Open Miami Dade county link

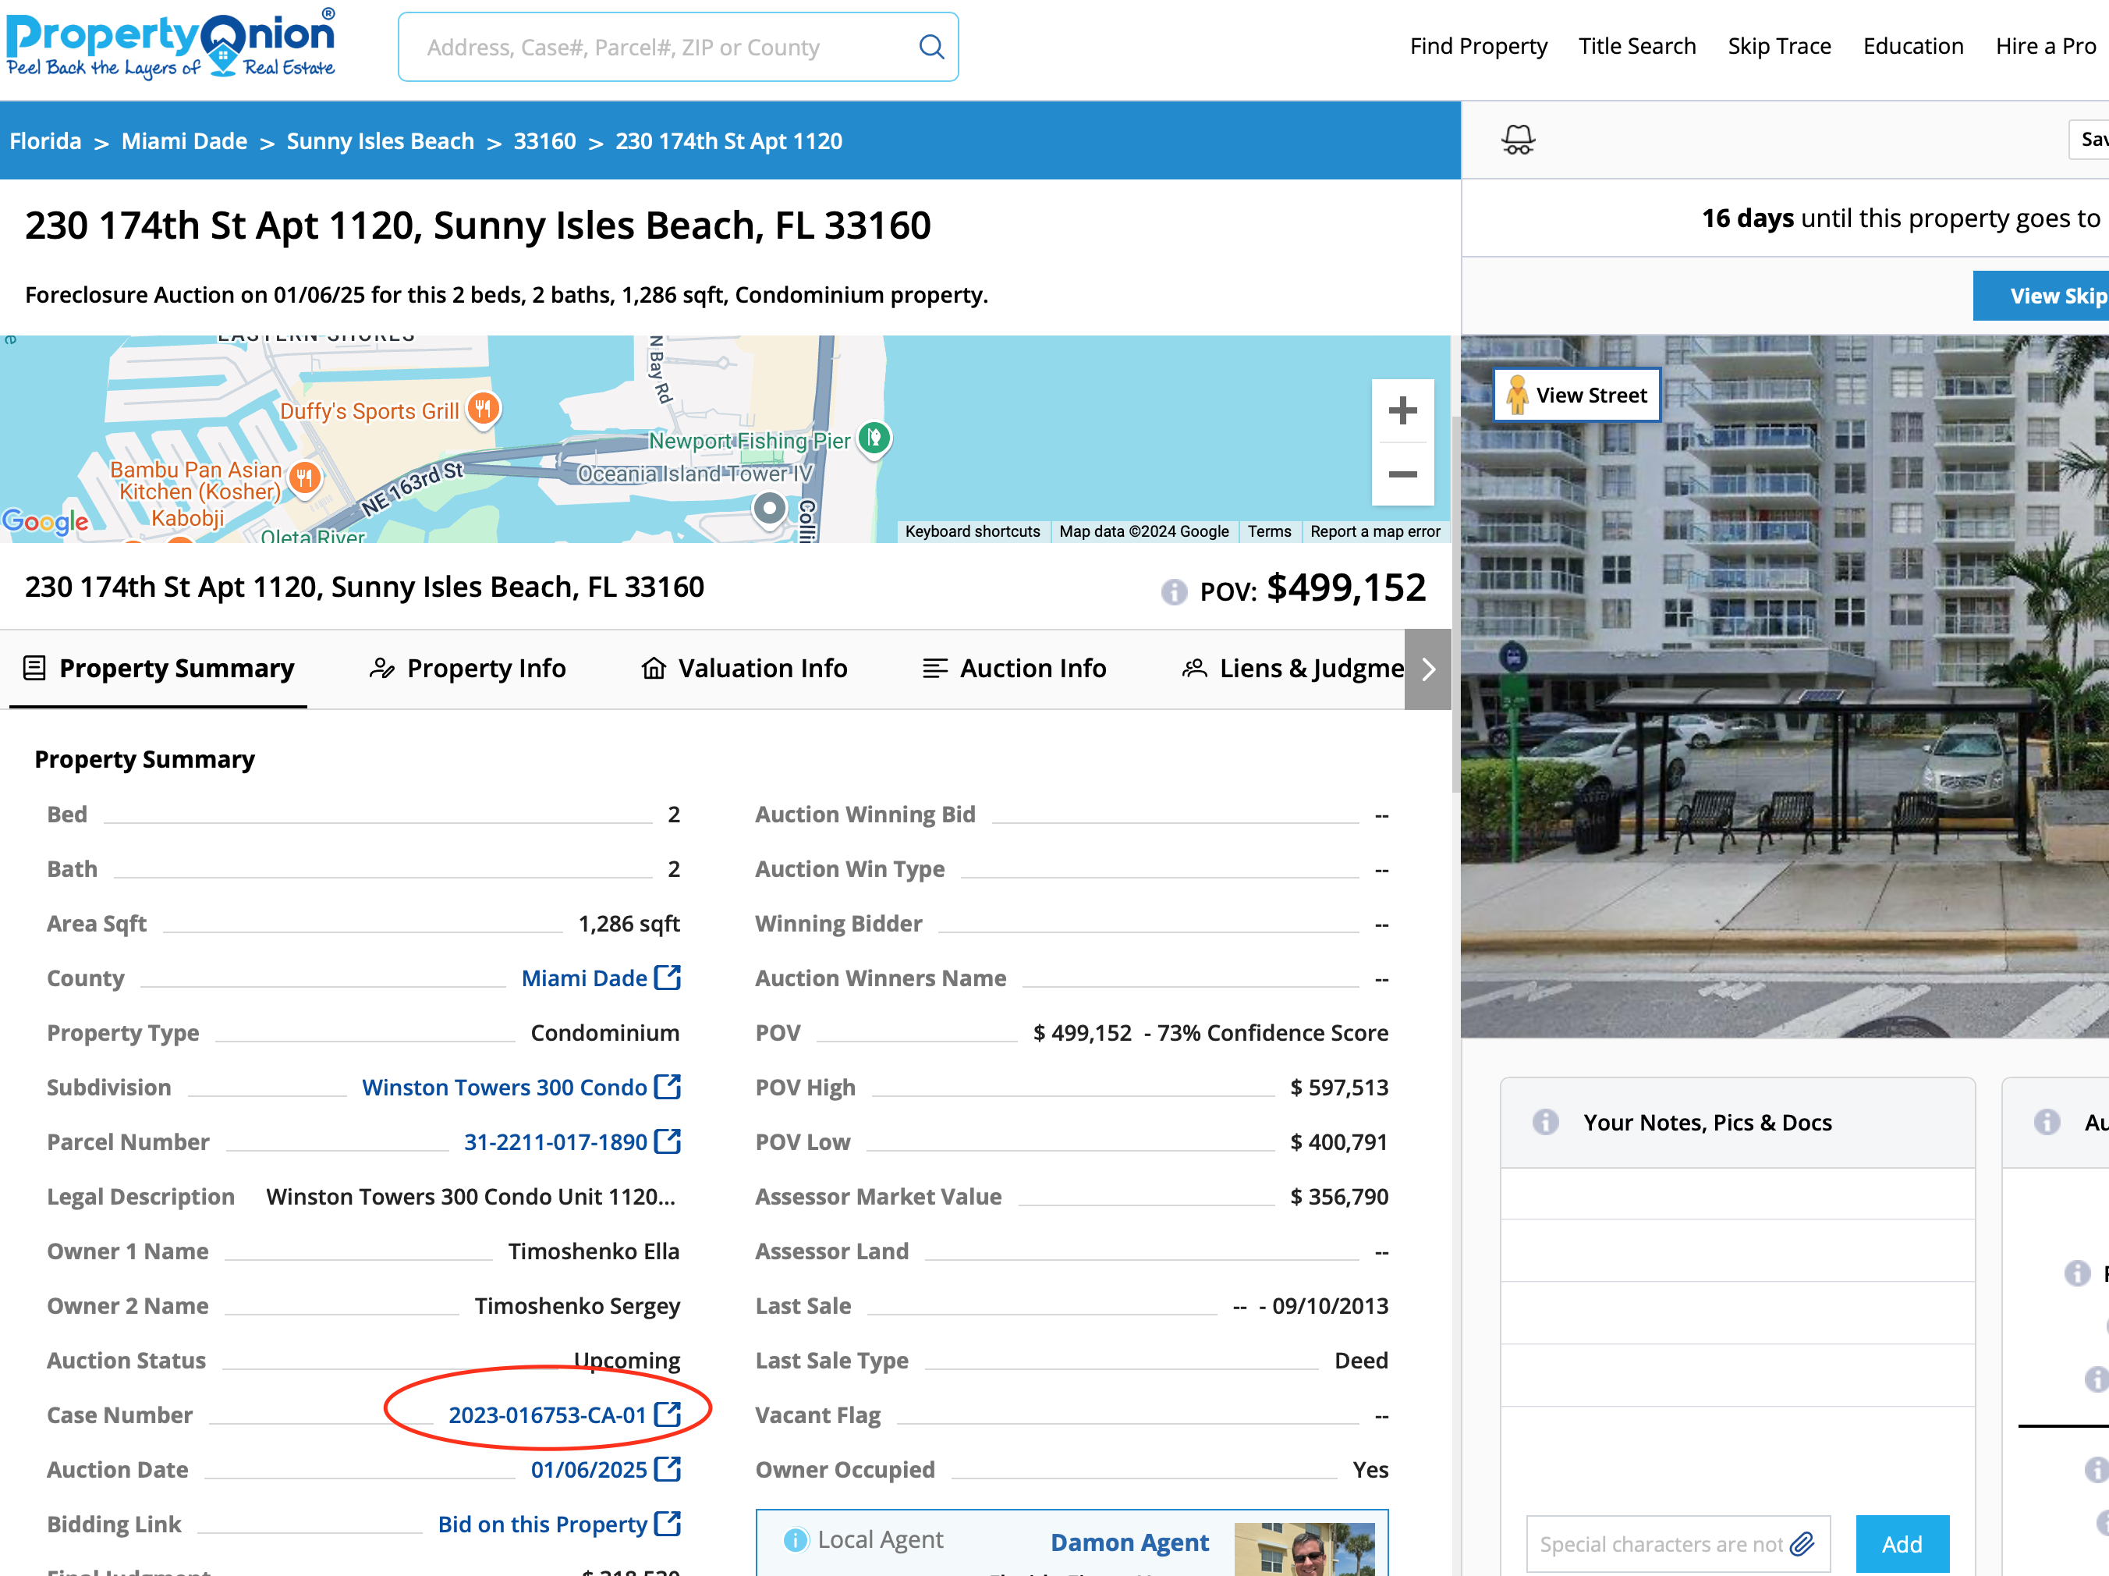583,978
